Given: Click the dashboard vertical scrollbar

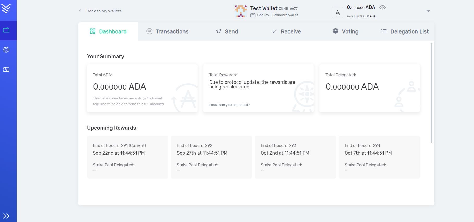Looking at the screenshot, I should pyautogui.click(x=432, y=93).
